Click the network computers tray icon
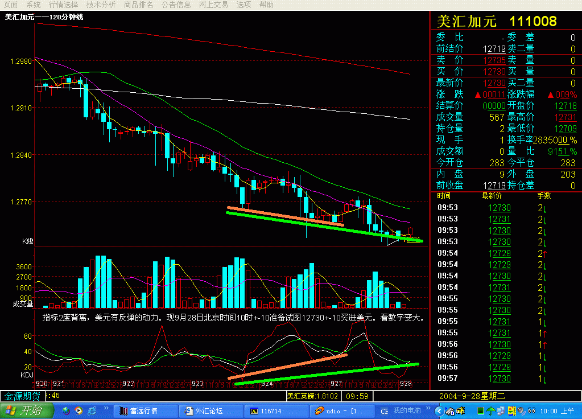This screenshot has width=582, height=419. point(501,411)
